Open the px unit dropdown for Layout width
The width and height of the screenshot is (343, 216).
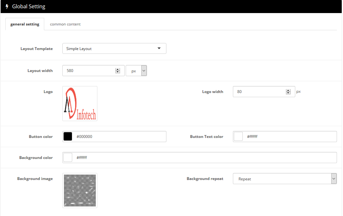tap(136, 70)
